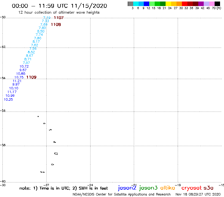
Task: Click the "-18" longitude axis label
Action: point(178,185)
